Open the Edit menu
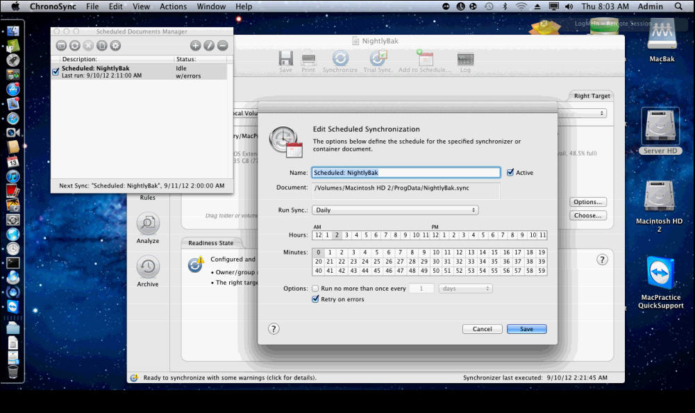The image size is (695, 413). (116, 6)
